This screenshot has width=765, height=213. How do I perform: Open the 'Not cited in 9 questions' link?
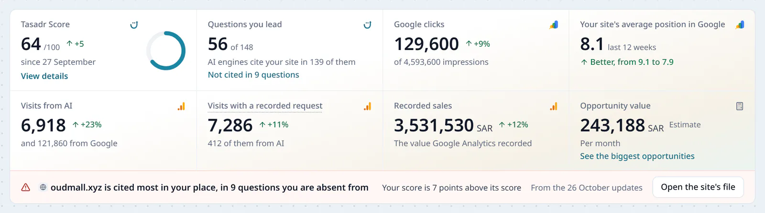(253, 75)
